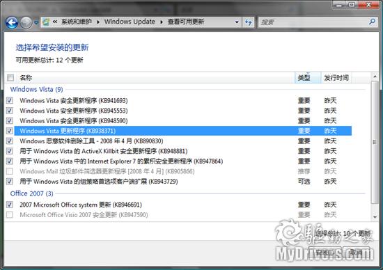Expand the arrow after Windows Update breadcrumb
383x270 pixels.
click(162, 22)
